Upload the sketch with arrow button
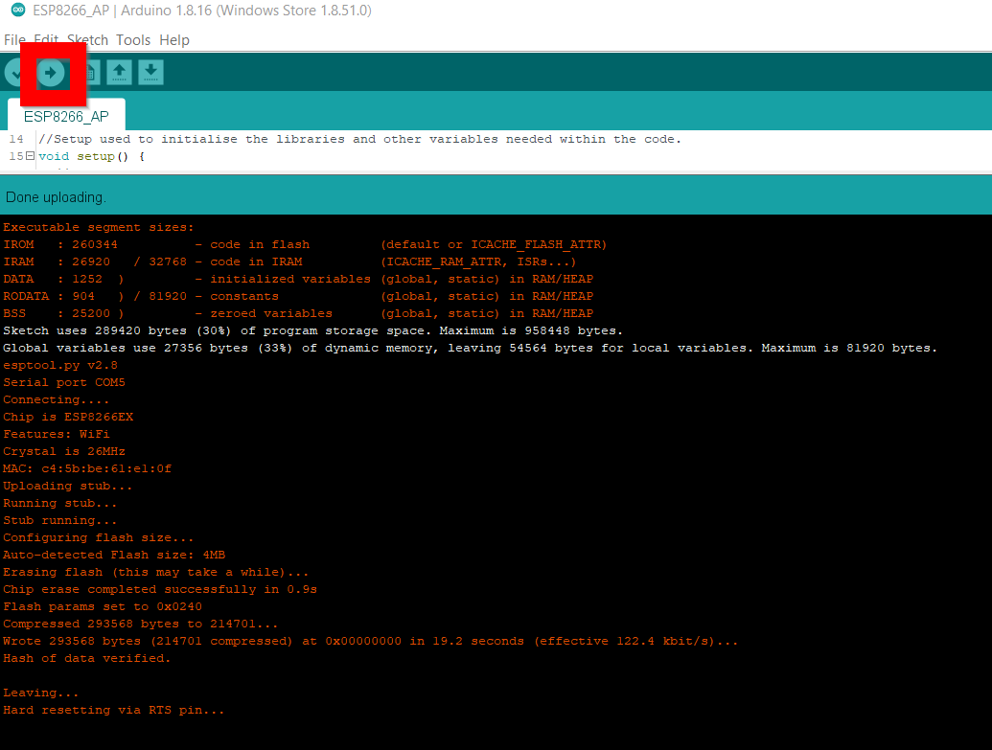The width and height of the screenshot is (992, 750). [x=51, y=73]
